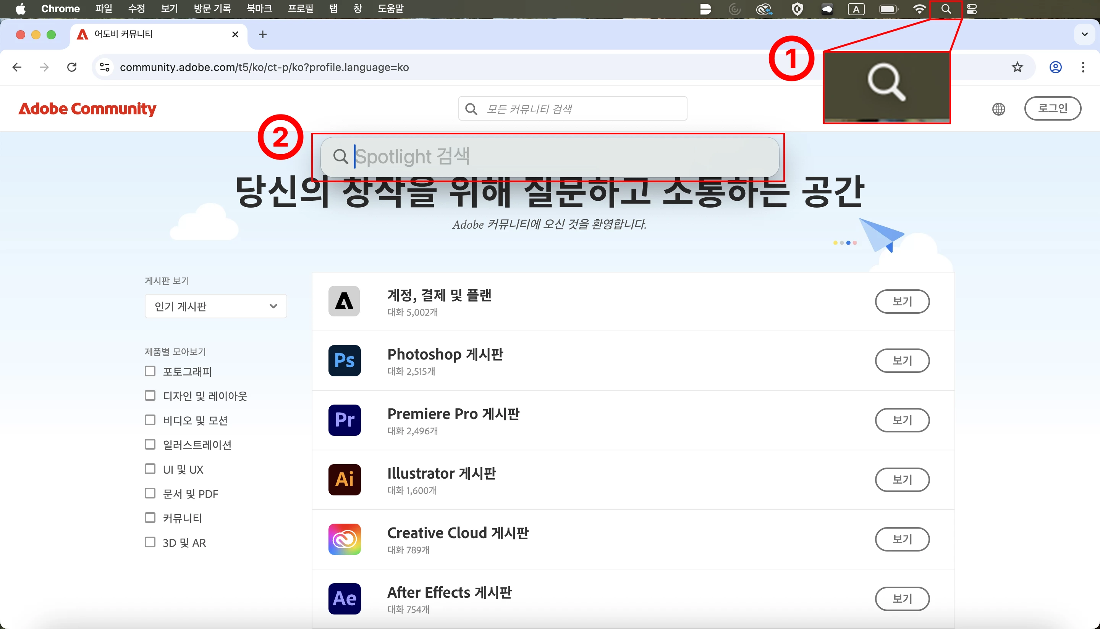Click the 로그인 button

coord(1053,108)
